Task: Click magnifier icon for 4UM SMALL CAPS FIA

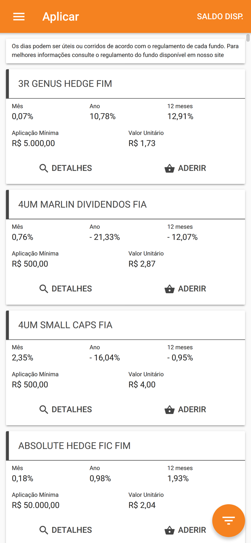Action: 44,410
